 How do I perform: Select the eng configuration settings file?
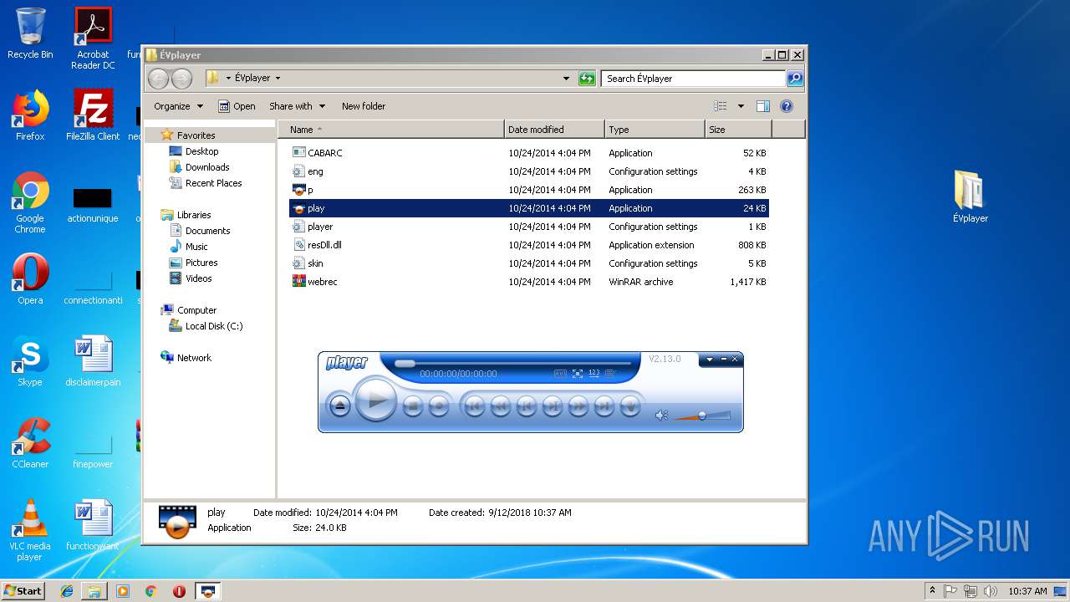tap(528, 171)
